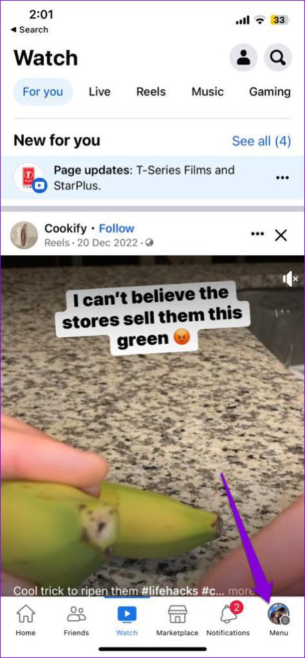Image resolution: width=305 pixels, height=658 pixels.
Task: Go to Home in bottom bar
Action: [x=26, y=620]
